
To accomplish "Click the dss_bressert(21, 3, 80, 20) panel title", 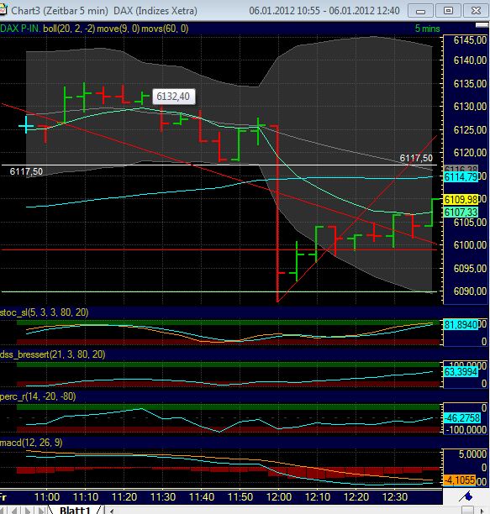I will 52,354.
